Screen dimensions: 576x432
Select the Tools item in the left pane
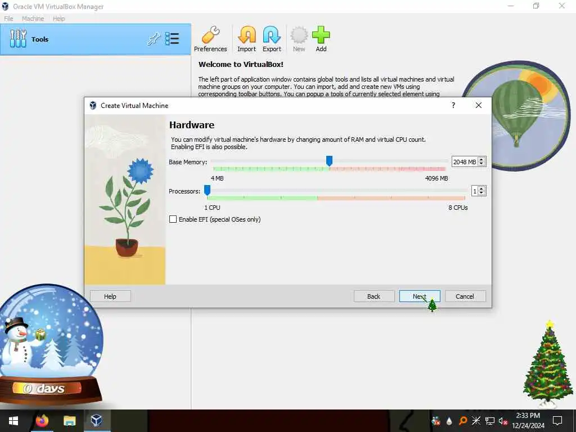pos(96,39)
